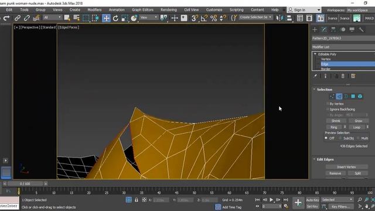Open the Rendering menu
Image resolution: width=375 pixels, height=211 pixels.
(169, 10)
